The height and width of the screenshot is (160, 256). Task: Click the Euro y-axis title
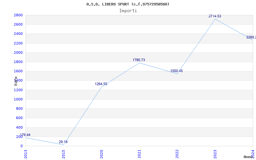[16, 81]
